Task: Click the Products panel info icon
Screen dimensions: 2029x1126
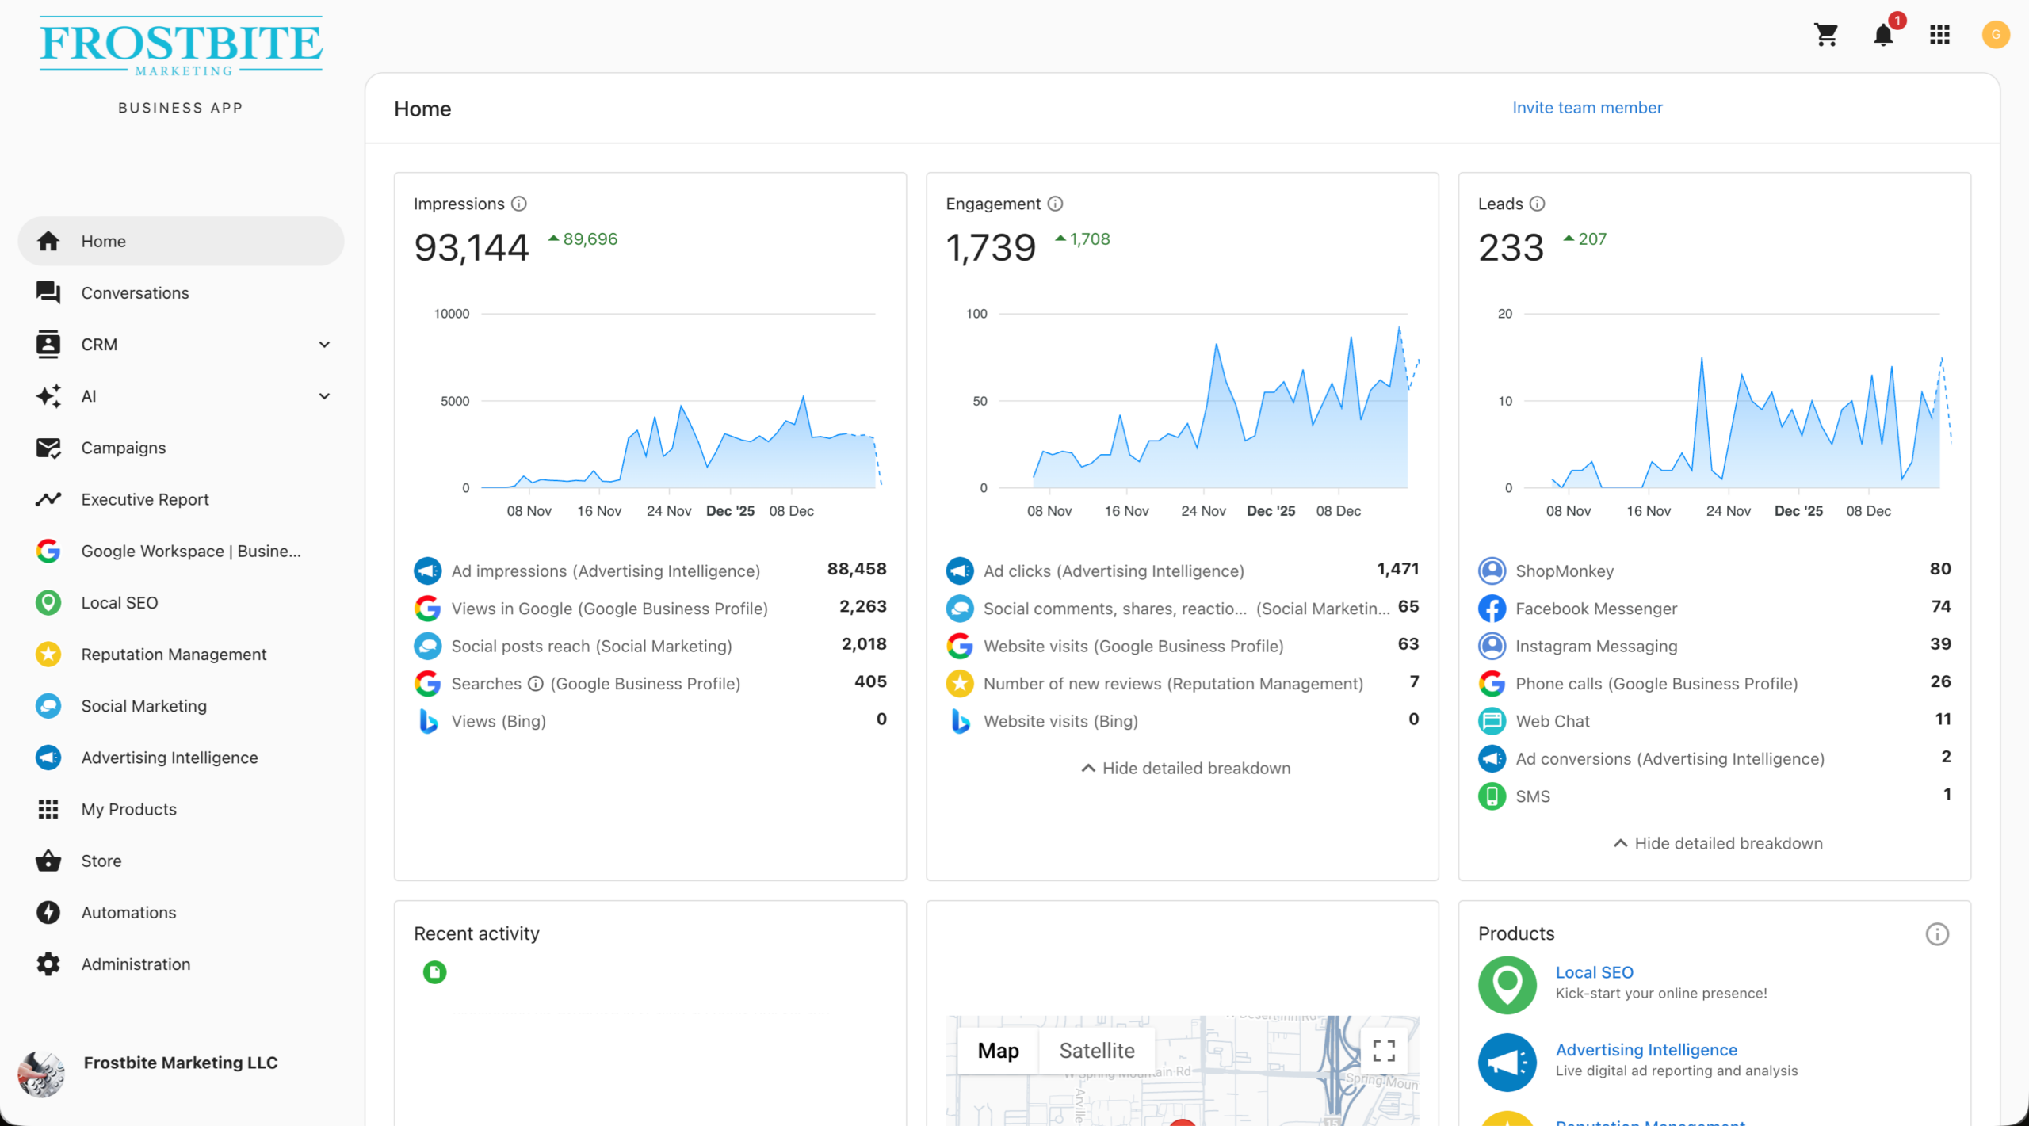Action: click(x=1937, y=934)
